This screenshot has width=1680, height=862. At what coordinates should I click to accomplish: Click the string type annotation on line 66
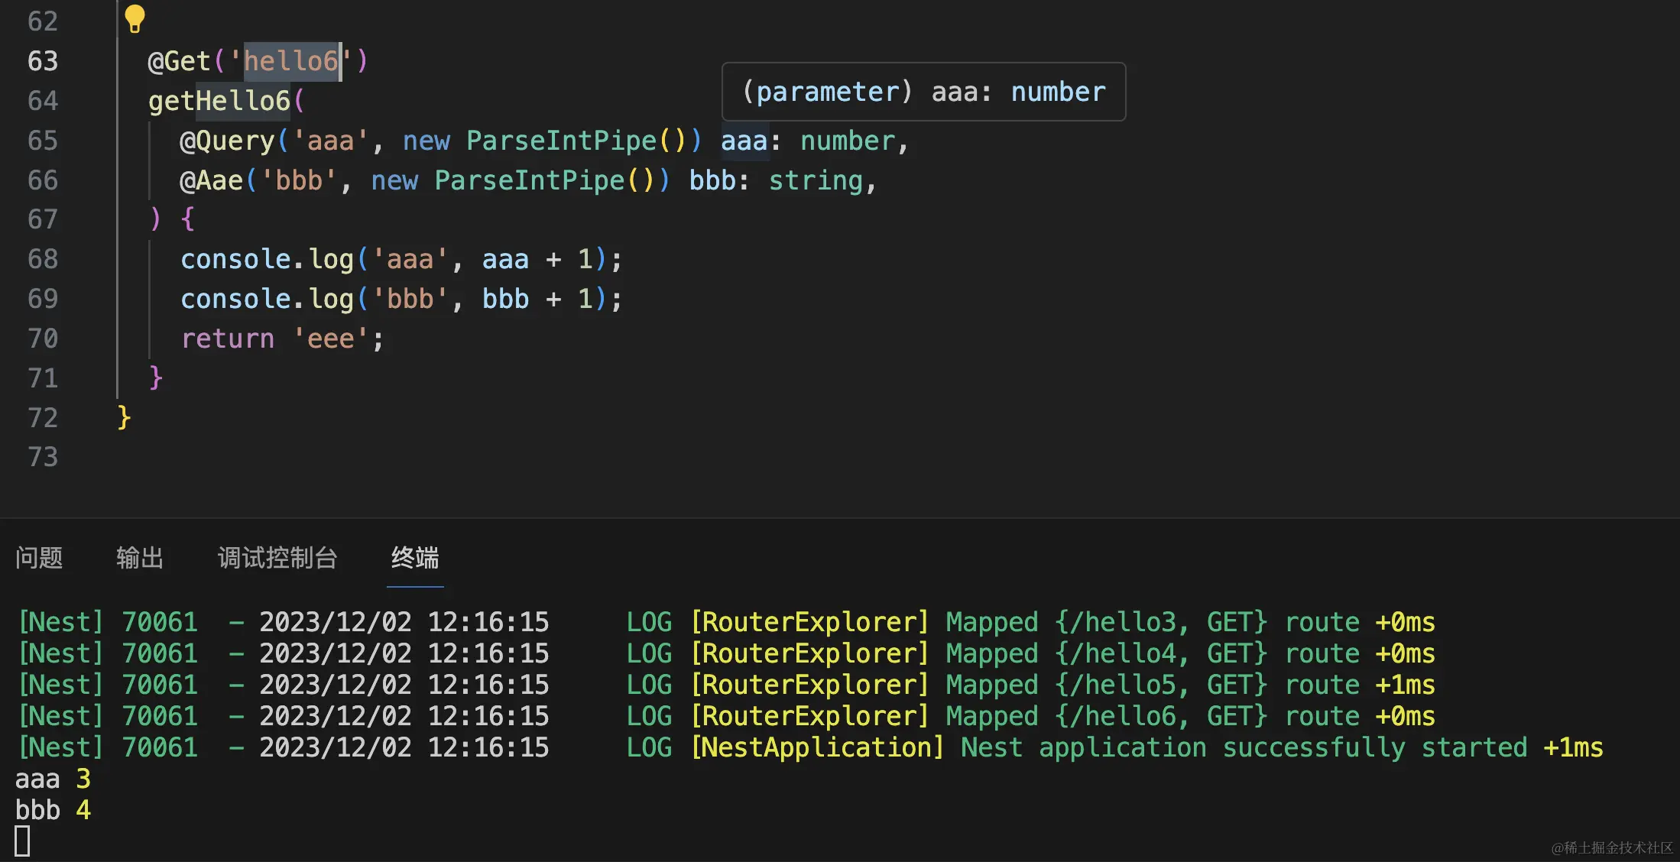(815, 180)
